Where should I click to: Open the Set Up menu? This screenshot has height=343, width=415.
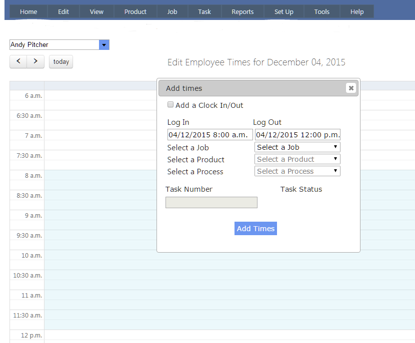pos(284,11)
